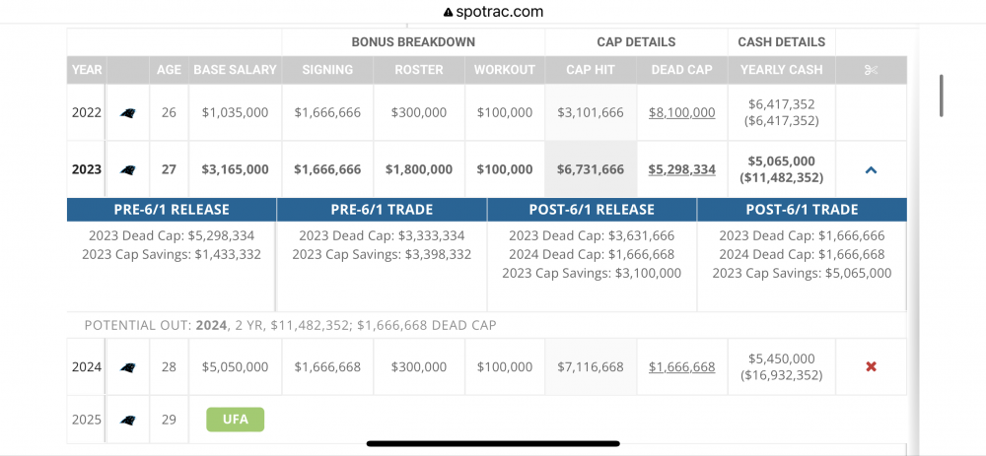Click the scissors icon in the table header
The height and width of the screenshot is (456, 986).
tap(871, 70)
